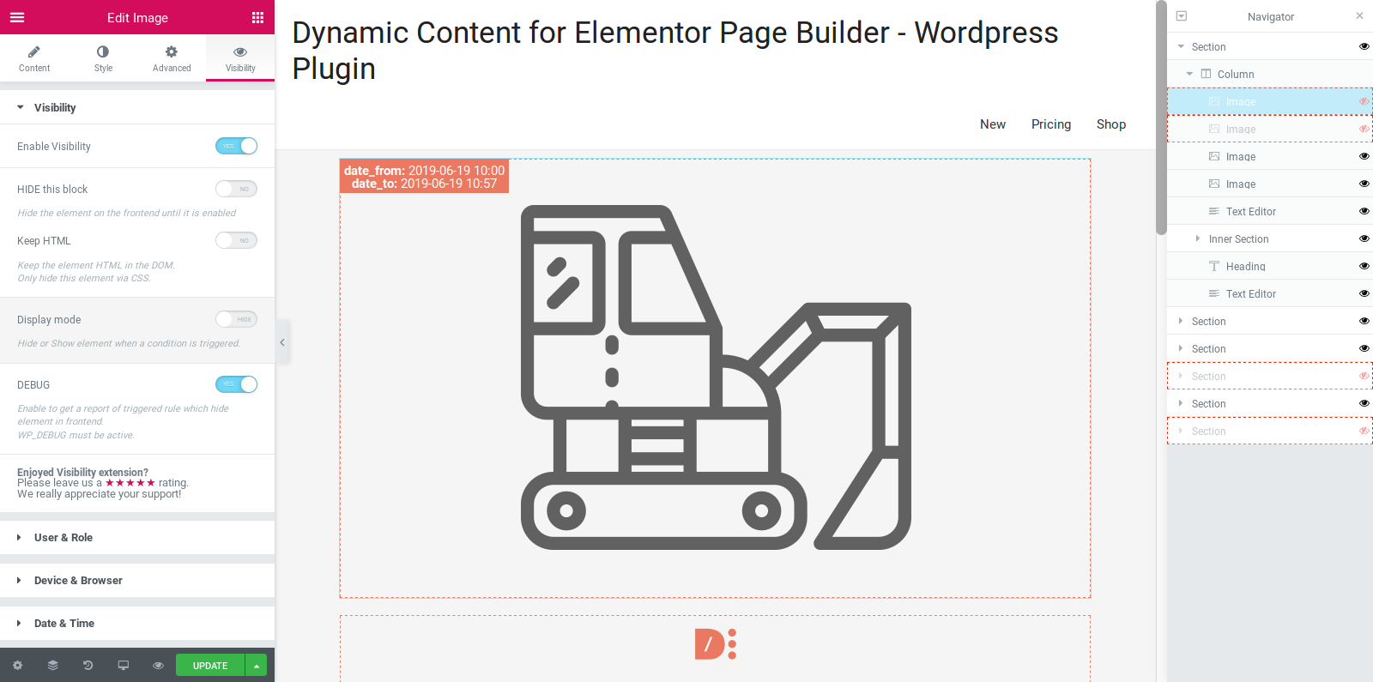Toggle the DEBUG switch

click(236, 384)
